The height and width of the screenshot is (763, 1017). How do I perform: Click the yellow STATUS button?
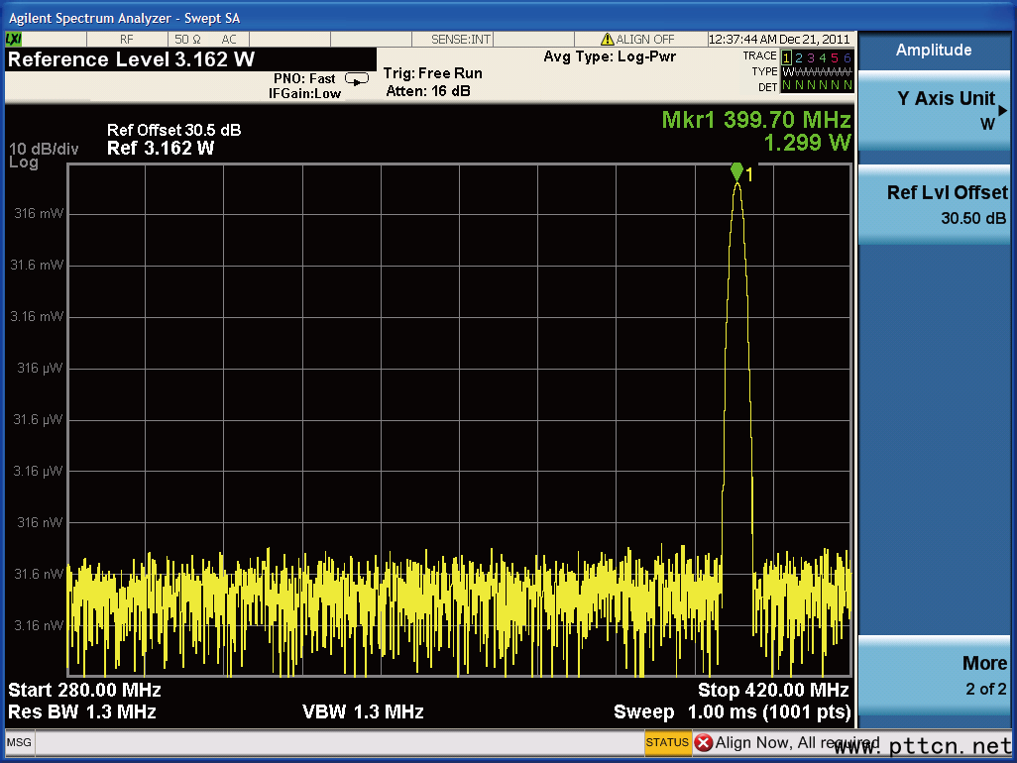(x=667, y=742)
